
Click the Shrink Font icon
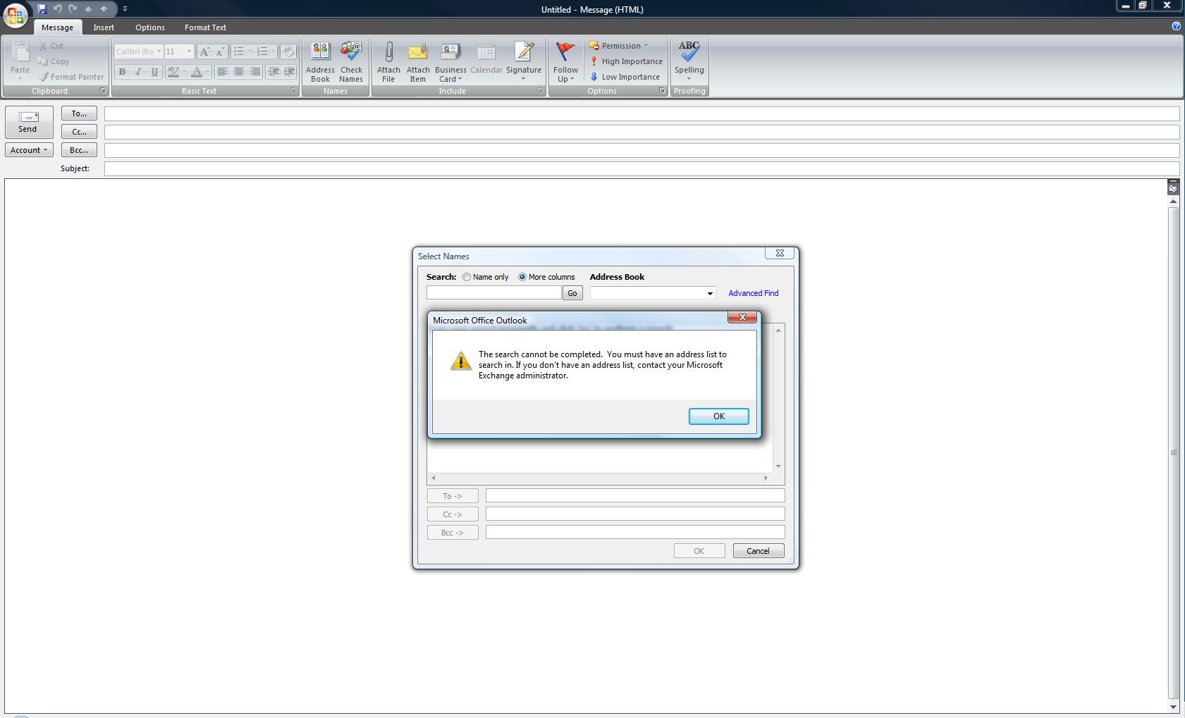[219, 51]
